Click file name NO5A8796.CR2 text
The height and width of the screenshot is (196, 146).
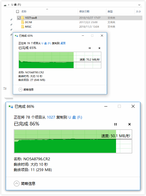(x=37, y=159)
